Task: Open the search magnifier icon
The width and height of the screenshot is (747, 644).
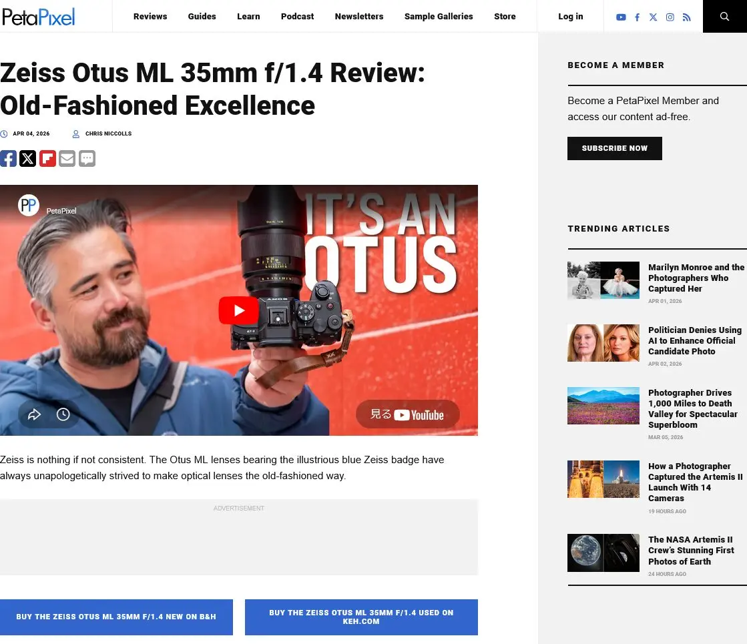Action: click(x=724, y=17)
